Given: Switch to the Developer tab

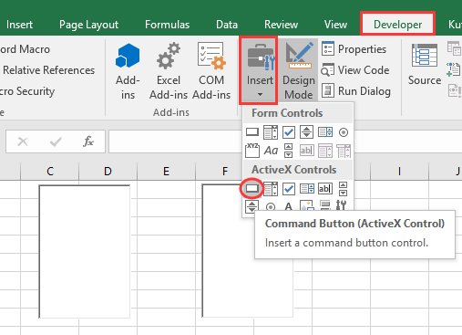Looking at the screenshot, I should click(397, 25).
